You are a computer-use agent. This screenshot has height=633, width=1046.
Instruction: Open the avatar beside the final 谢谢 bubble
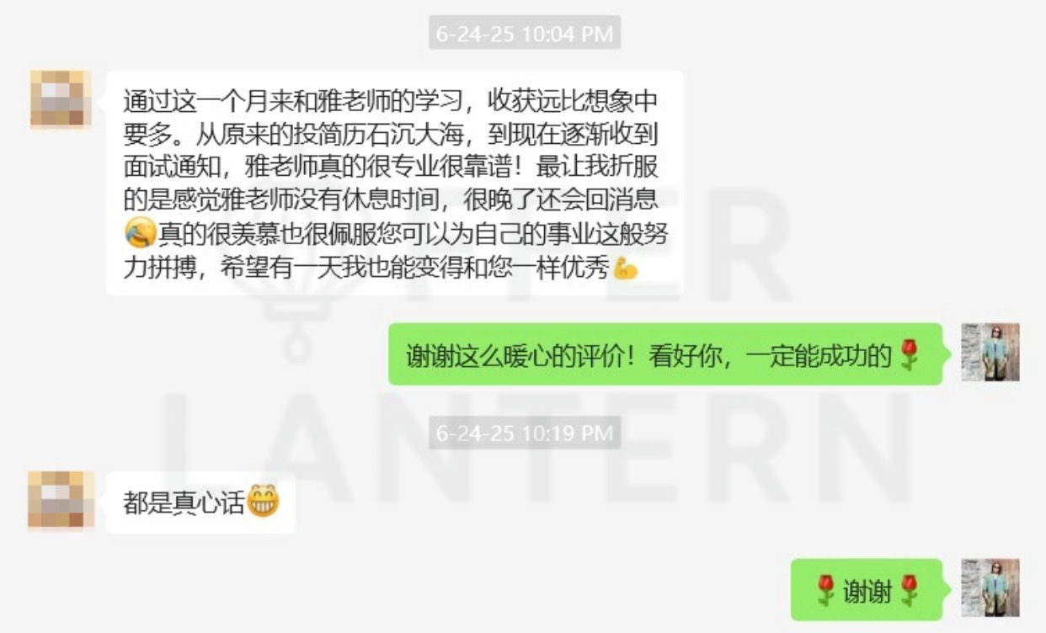point(990,588)
